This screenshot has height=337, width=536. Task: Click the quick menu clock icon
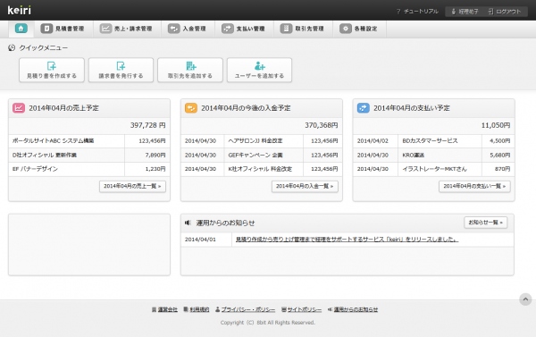point(12,48)
